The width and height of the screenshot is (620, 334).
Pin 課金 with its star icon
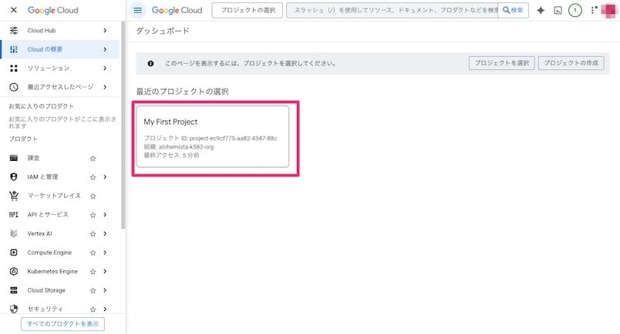coord(93,158)
